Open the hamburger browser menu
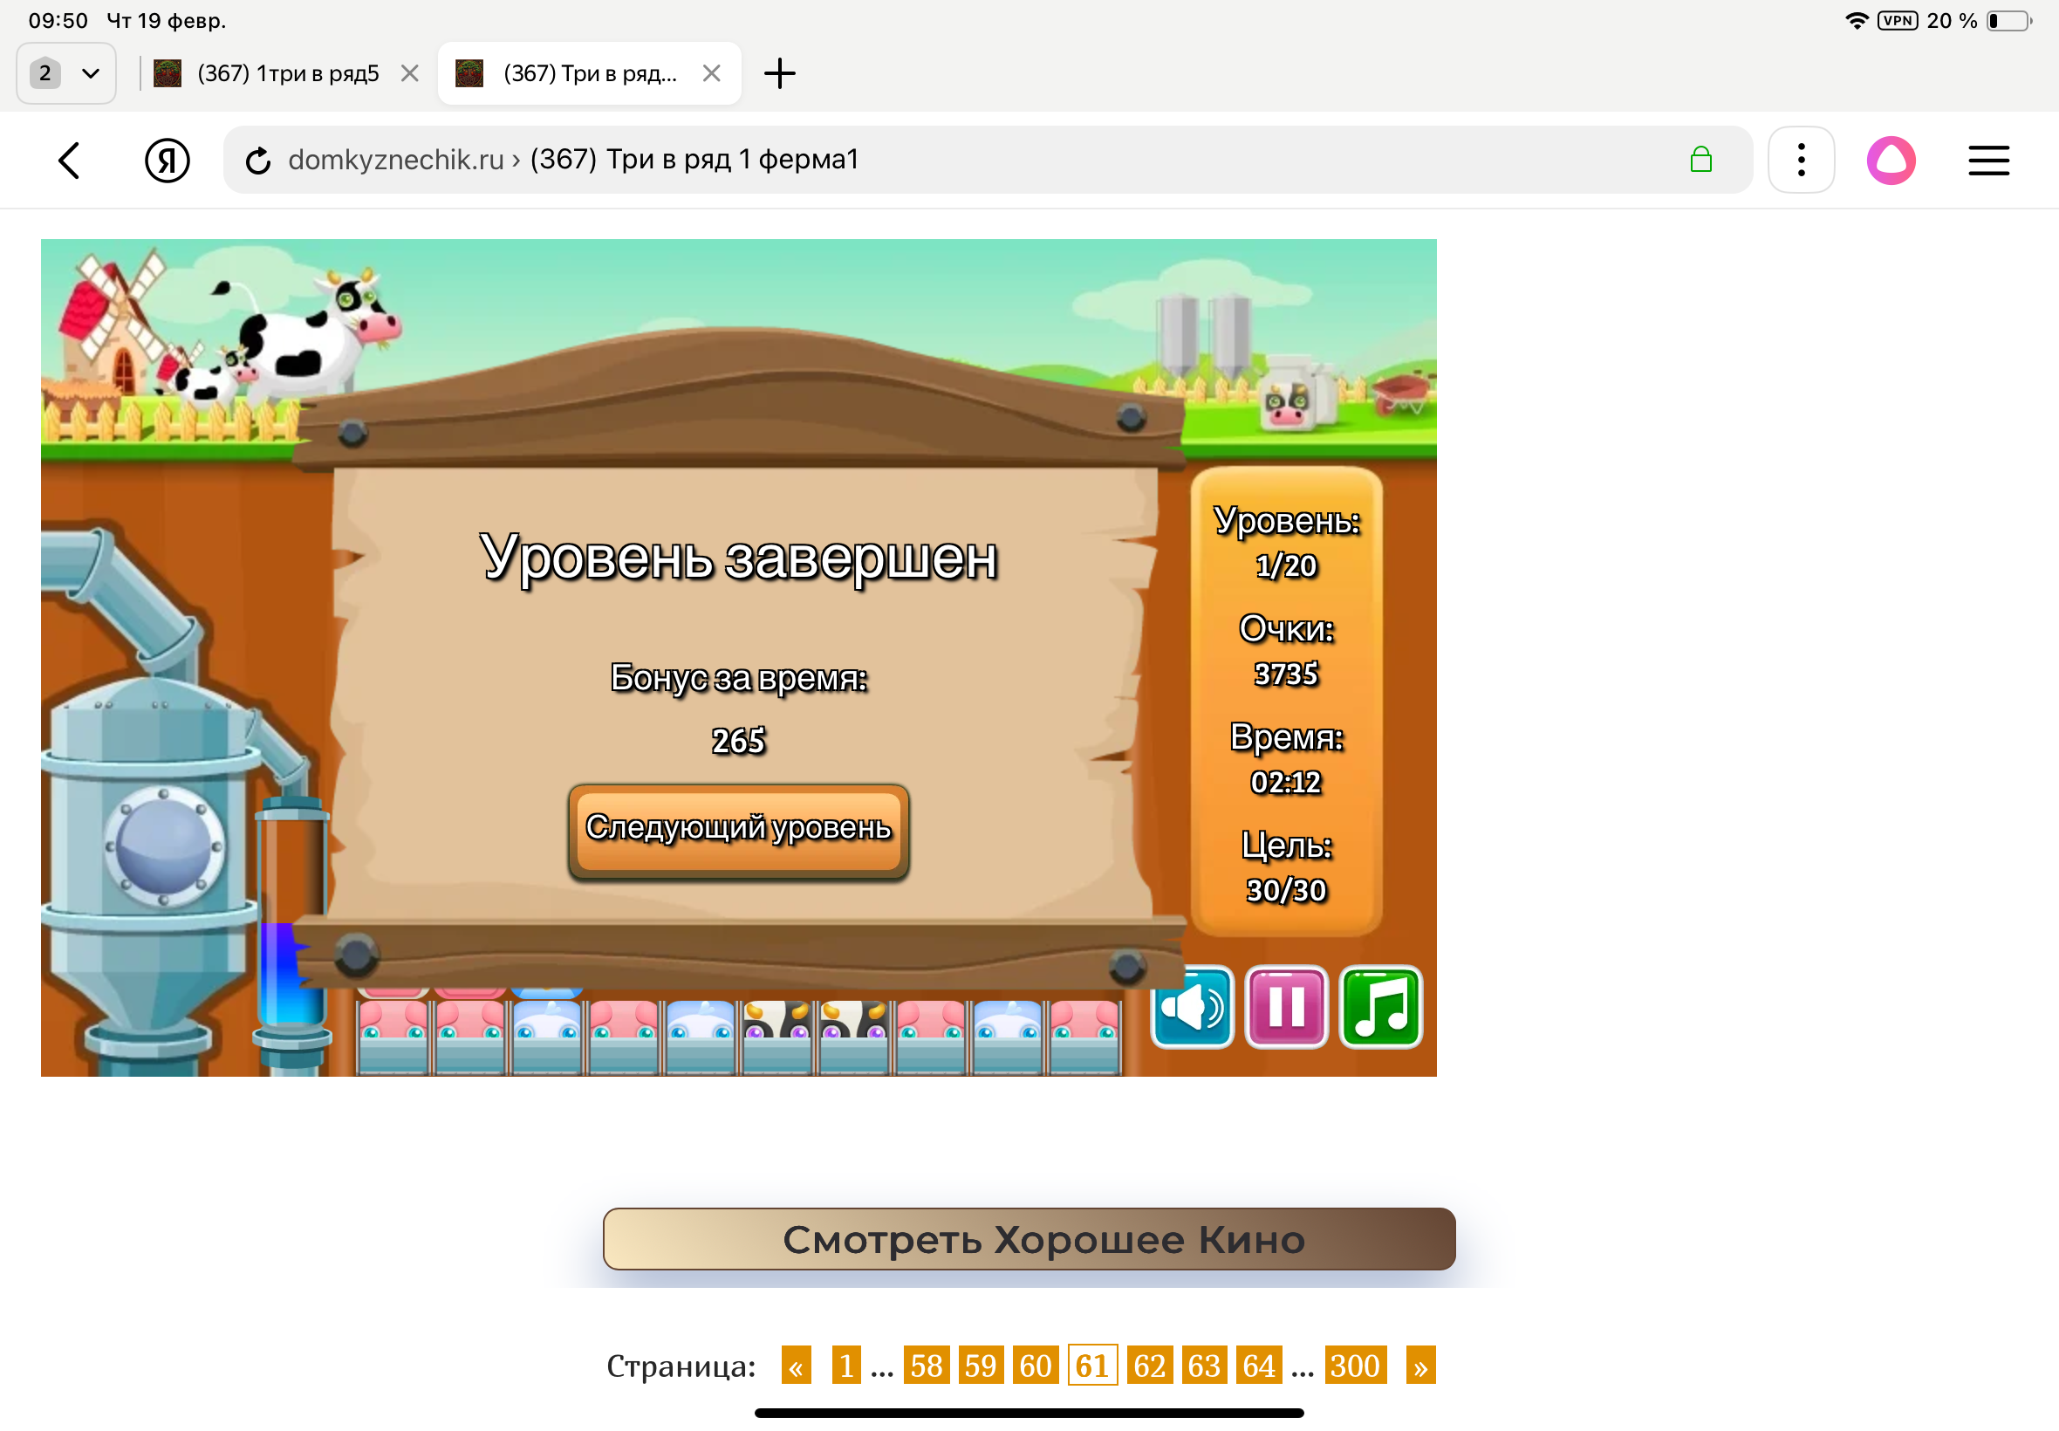Image resolution: width=2059 pixels, height=1431 pixels. tap(1988, 161)
